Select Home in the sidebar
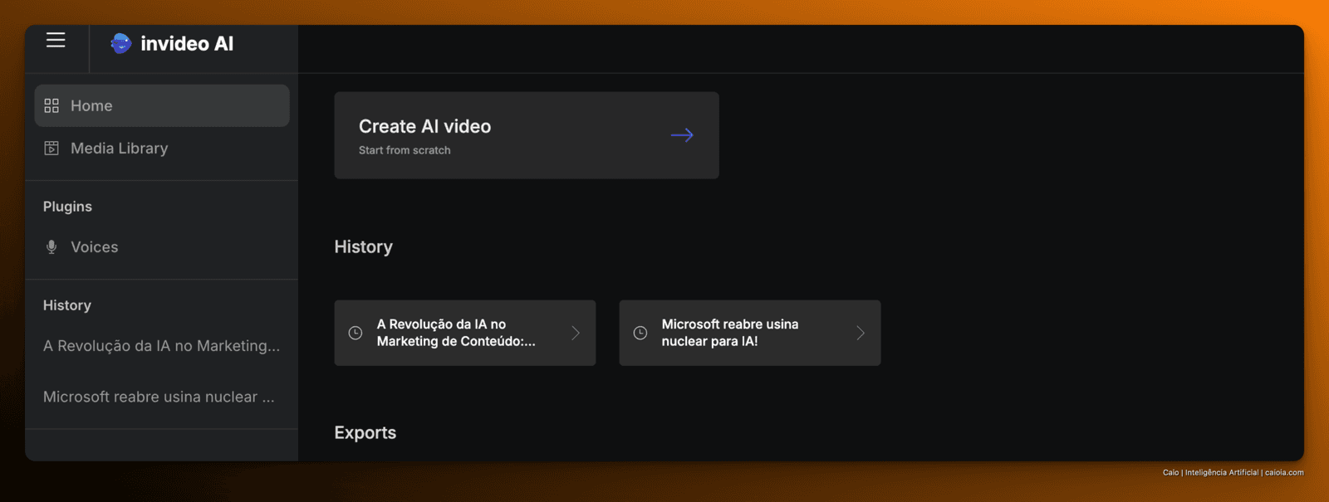This screenshot has width=1329, height=502. (x=162, y=105)
